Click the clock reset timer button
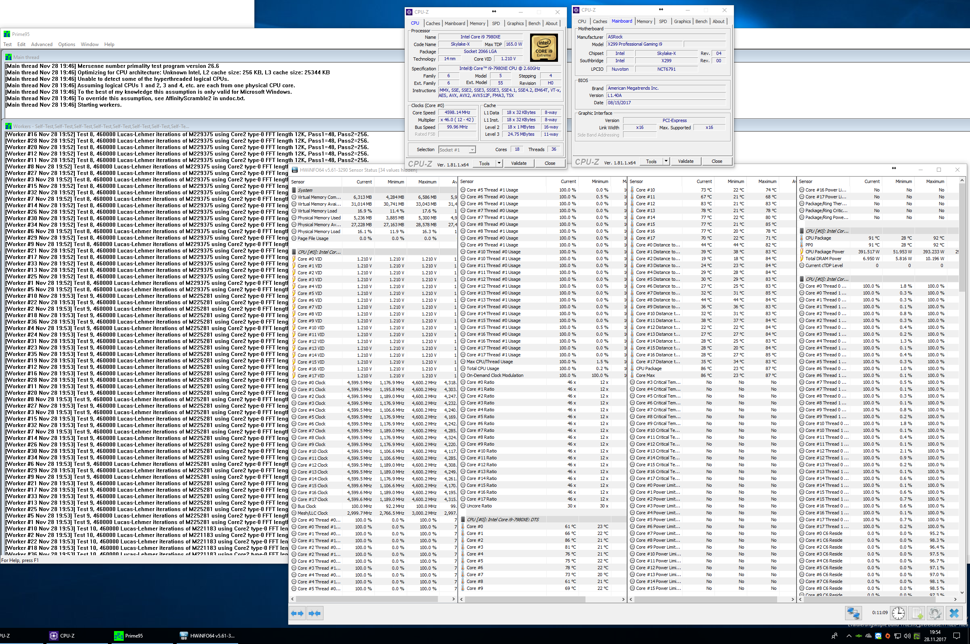The image size is (970, 644). pos(898,613)
